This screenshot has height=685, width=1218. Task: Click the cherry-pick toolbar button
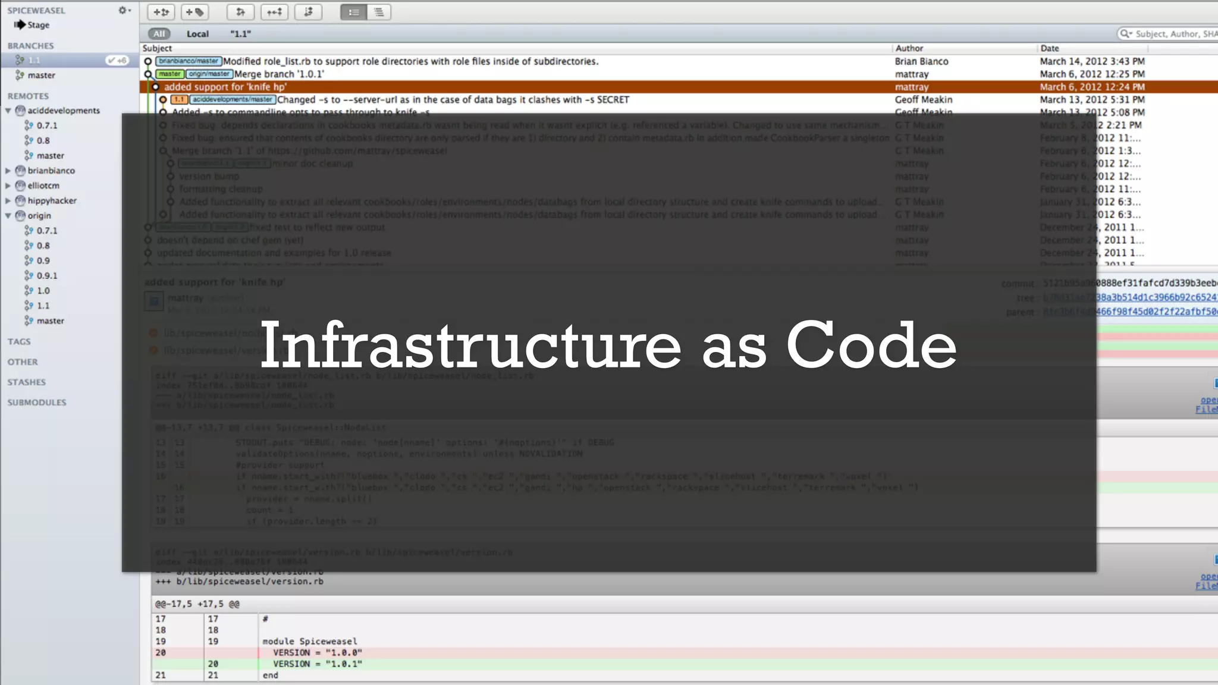[274, 12]
